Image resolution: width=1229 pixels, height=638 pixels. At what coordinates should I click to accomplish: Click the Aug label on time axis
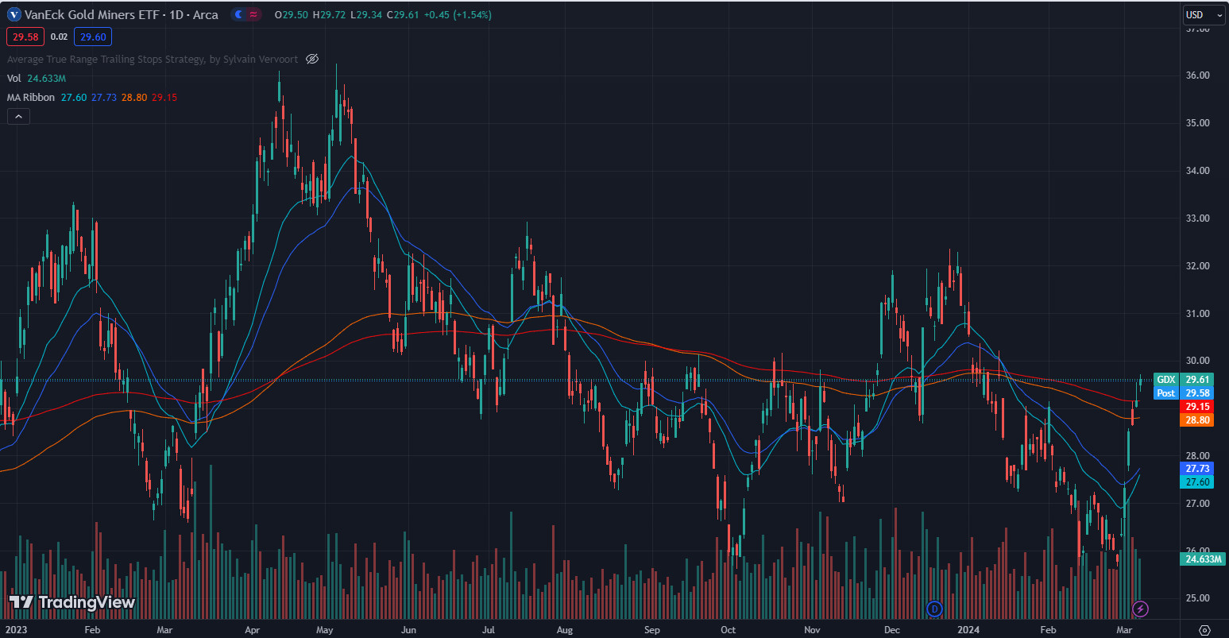tap(565, 630)
